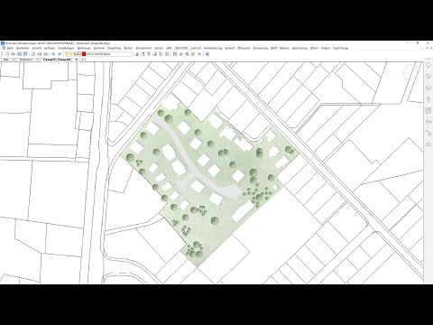Expand the layer name dropdown
Screen dimensions: 433x325
click(131, 54)
